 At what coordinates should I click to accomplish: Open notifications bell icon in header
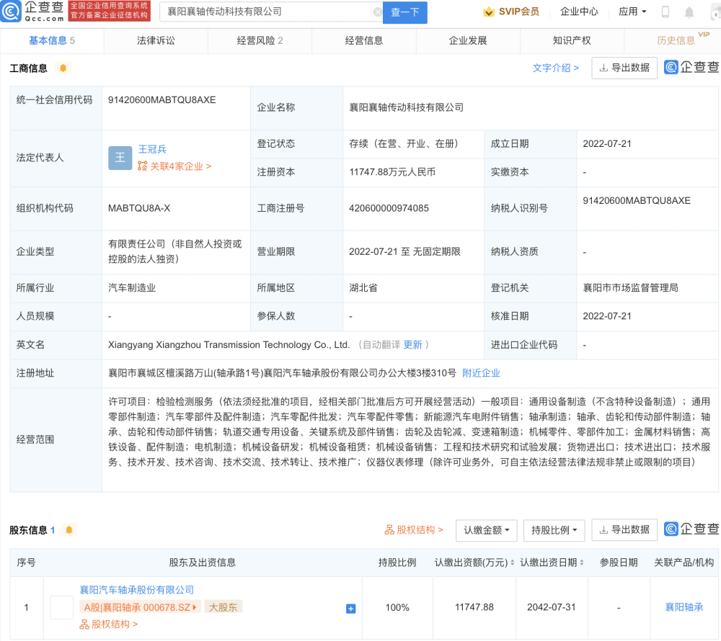click(x=689, y=12)
